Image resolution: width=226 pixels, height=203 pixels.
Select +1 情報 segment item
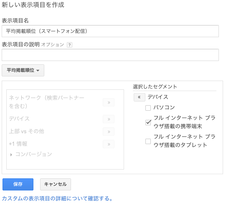pos(18,144)
